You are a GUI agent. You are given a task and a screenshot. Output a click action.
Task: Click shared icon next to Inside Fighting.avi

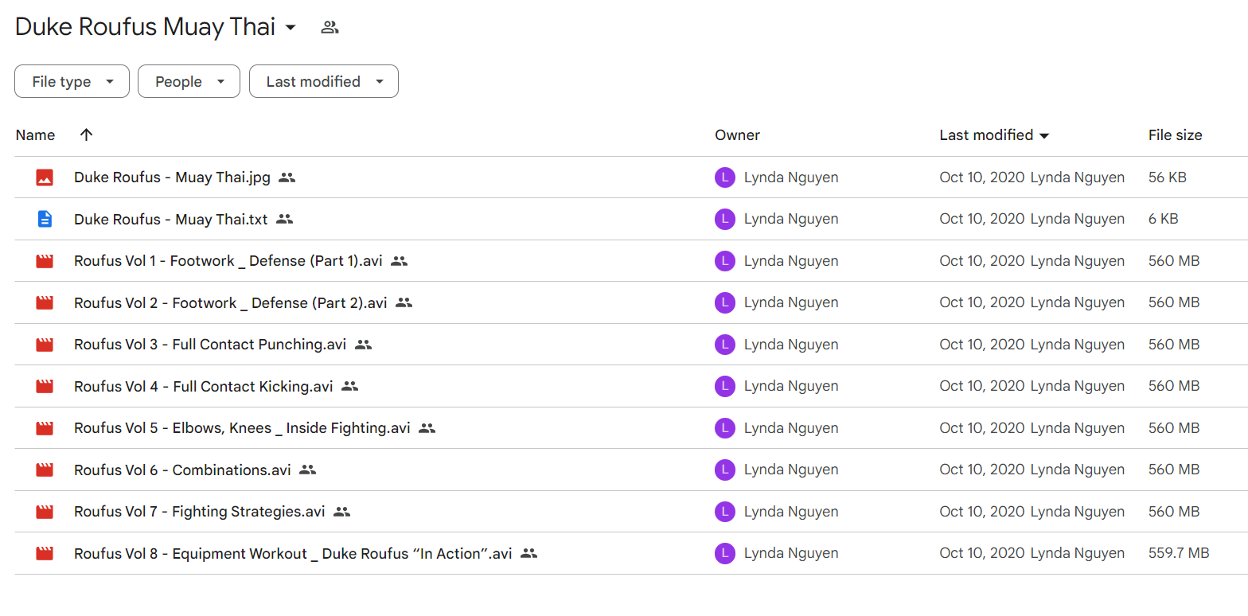pos(427,428)
